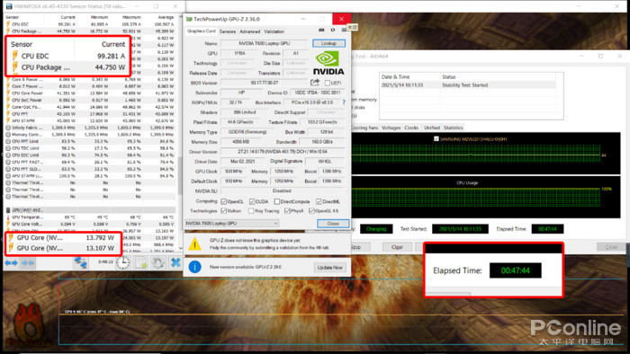Viewport: 630px width, 354px height.
Task: Click the NVIDIA logo in GPU-Z
Action: coord(328,64)
